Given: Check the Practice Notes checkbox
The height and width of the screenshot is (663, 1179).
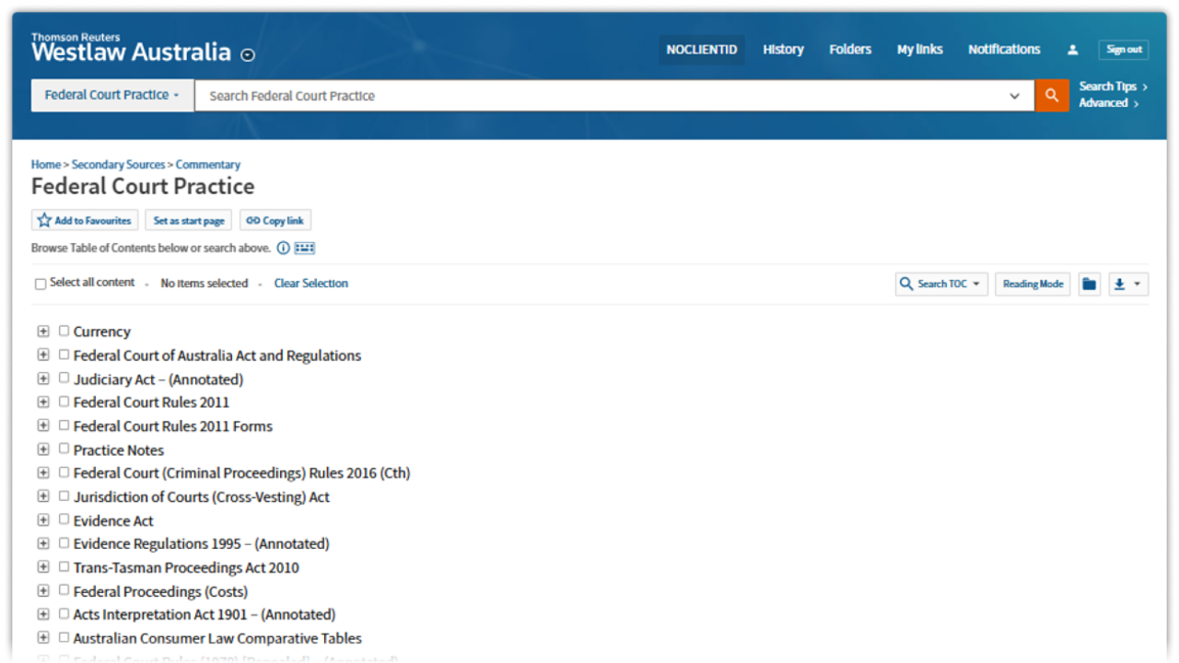Looking at the screenshot, I should (64, 448).
